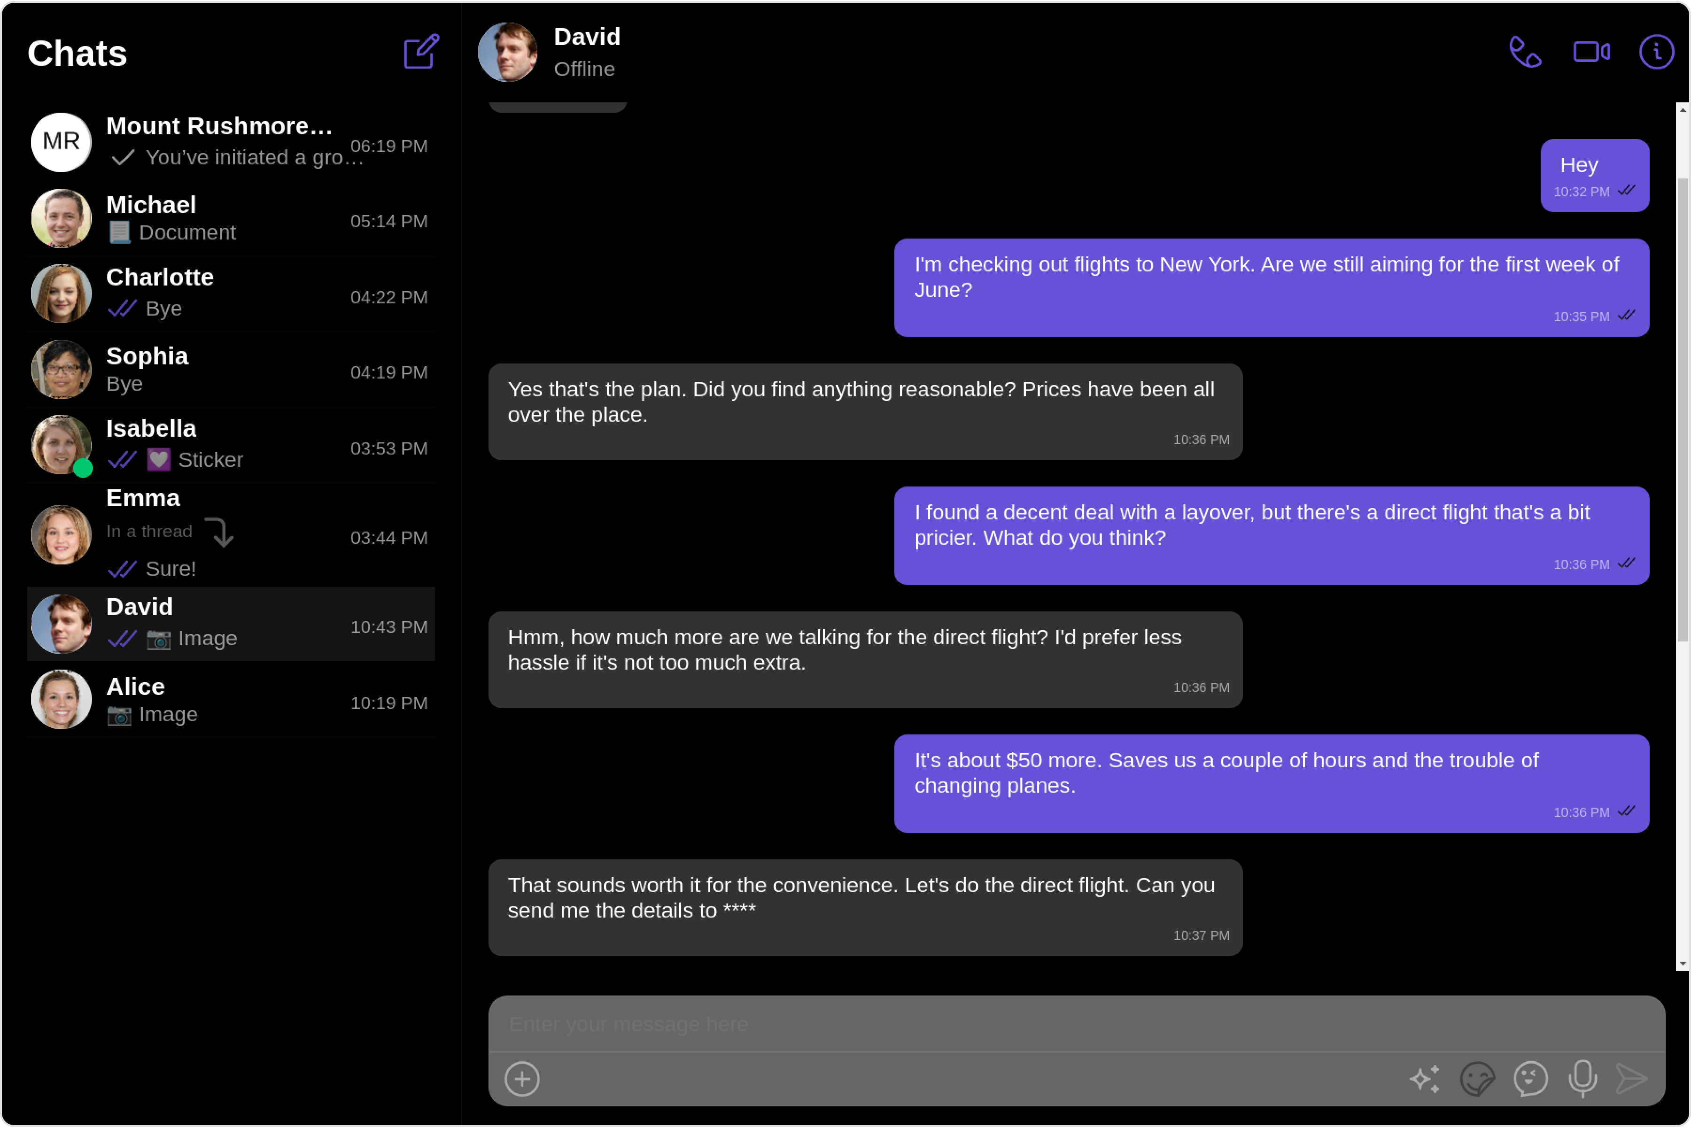Compose a new chat
The image size is (1691, 1127).
coord(420,52)
